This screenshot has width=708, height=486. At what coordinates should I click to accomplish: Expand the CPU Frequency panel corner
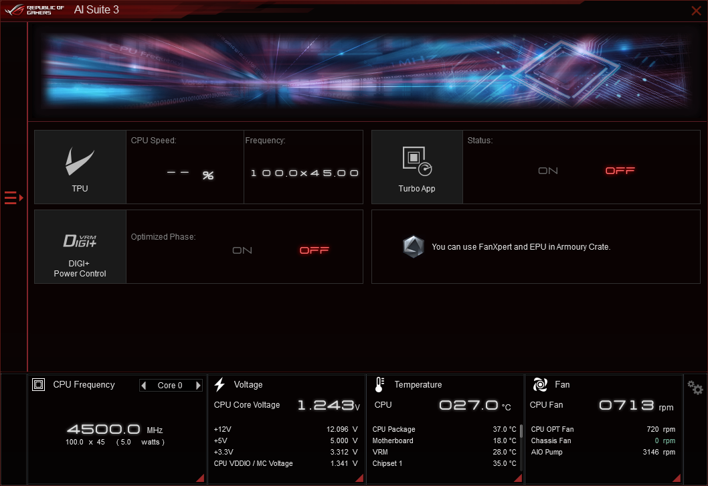pyautogui.click(x=200, y=478)
